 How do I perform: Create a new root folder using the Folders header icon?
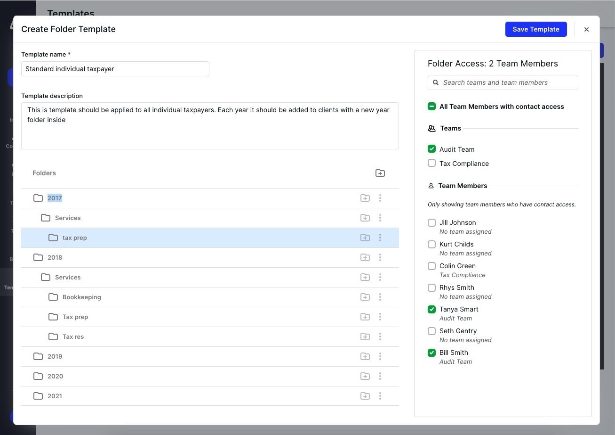pos(380,173)
